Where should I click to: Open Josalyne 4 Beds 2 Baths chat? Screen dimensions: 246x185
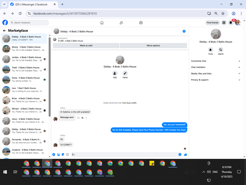[24, 151]
